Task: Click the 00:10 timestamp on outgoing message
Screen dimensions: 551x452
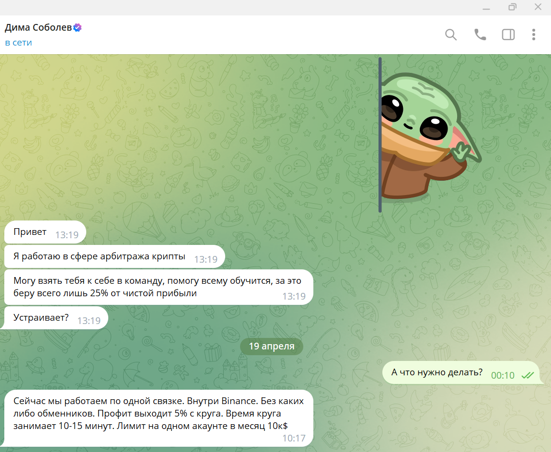Action: click(503, 375)
